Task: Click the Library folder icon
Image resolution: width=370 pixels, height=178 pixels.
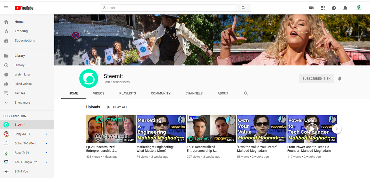Action: (6, 56)
